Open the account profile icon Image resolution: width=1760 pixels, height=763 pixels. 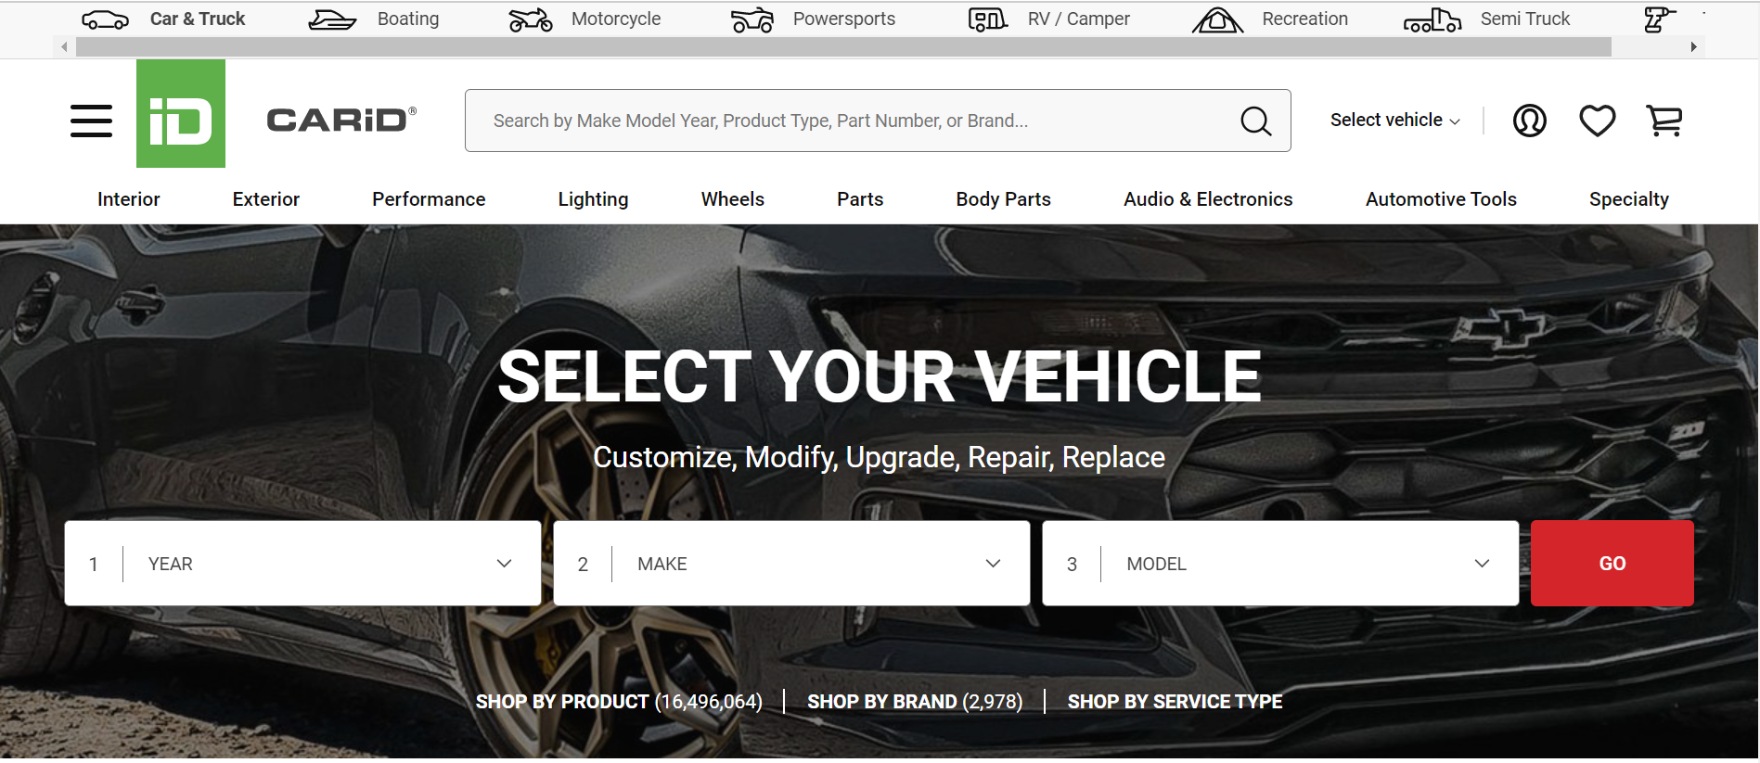[1529, 121]
